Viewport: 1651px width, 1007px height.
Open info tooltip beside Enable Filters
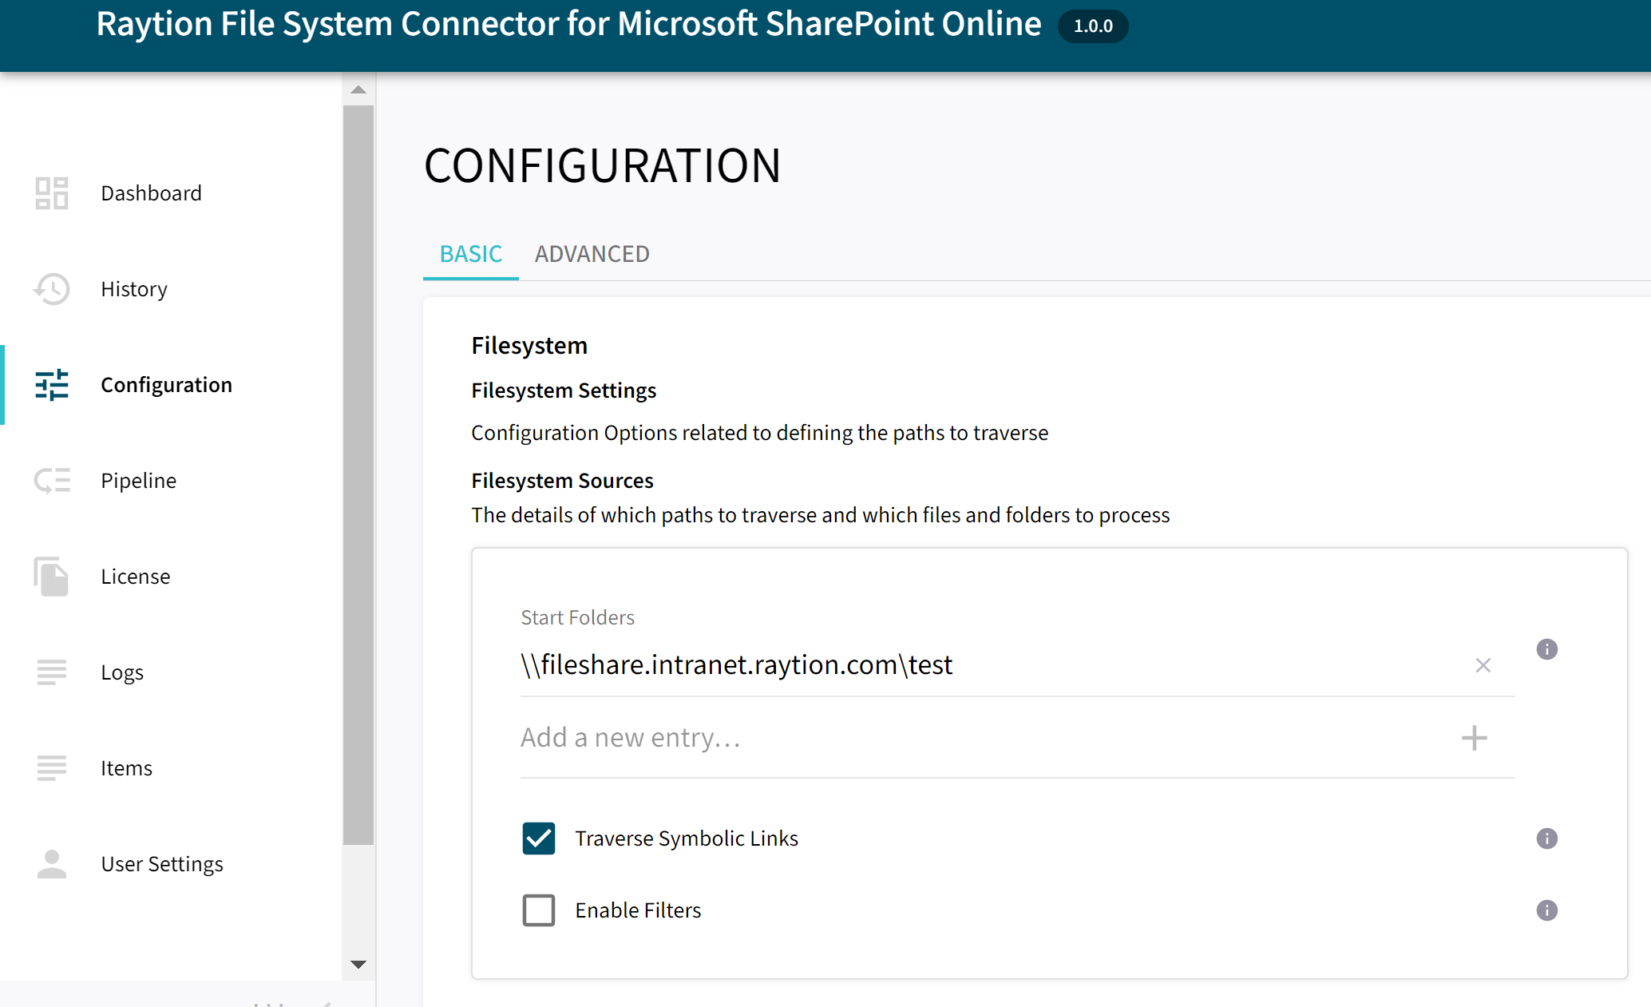[x=1546, y=910]
